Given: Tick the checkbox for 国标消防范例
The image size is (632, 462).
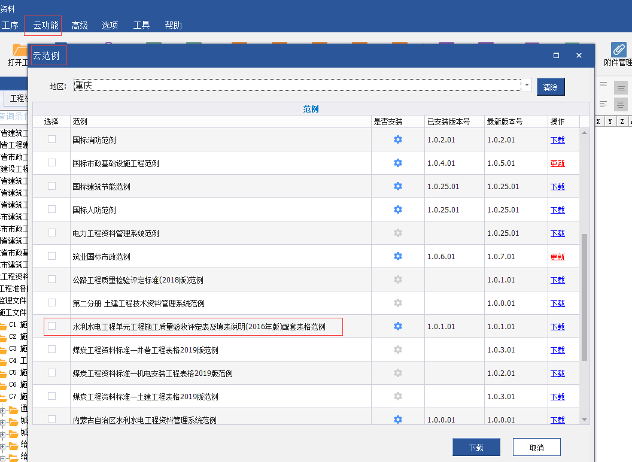Looking at the screenshot, I should (x=51, y=139).
